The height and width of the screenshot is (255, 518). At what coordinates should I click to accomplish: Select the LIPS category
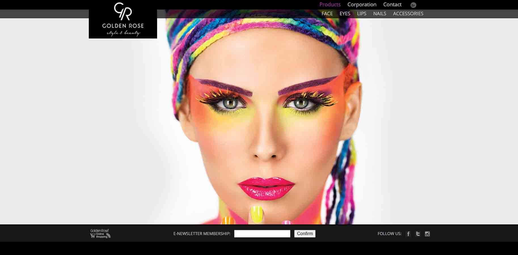(362, 13)
